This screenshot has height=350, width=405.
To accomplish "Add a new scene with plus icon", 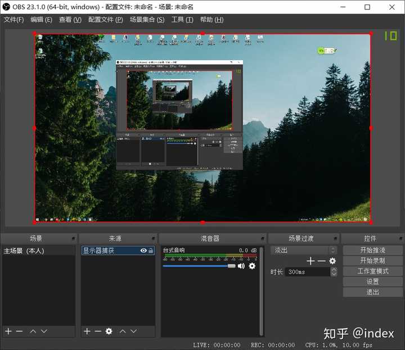I will [x=8, y=331].
